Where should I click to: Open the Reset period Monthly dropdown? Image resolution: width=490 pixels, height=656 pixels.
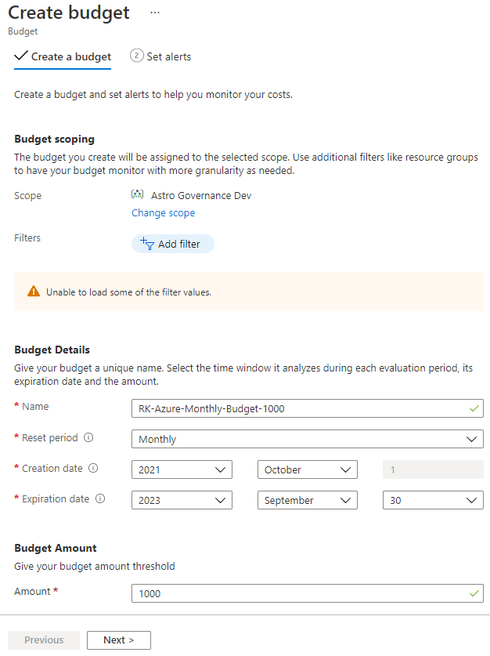click(x=307, y=439)
